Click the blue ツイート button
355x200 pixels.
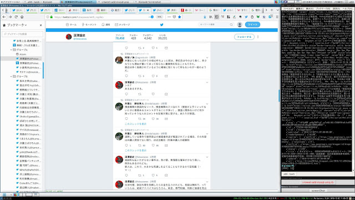(252, 24)
